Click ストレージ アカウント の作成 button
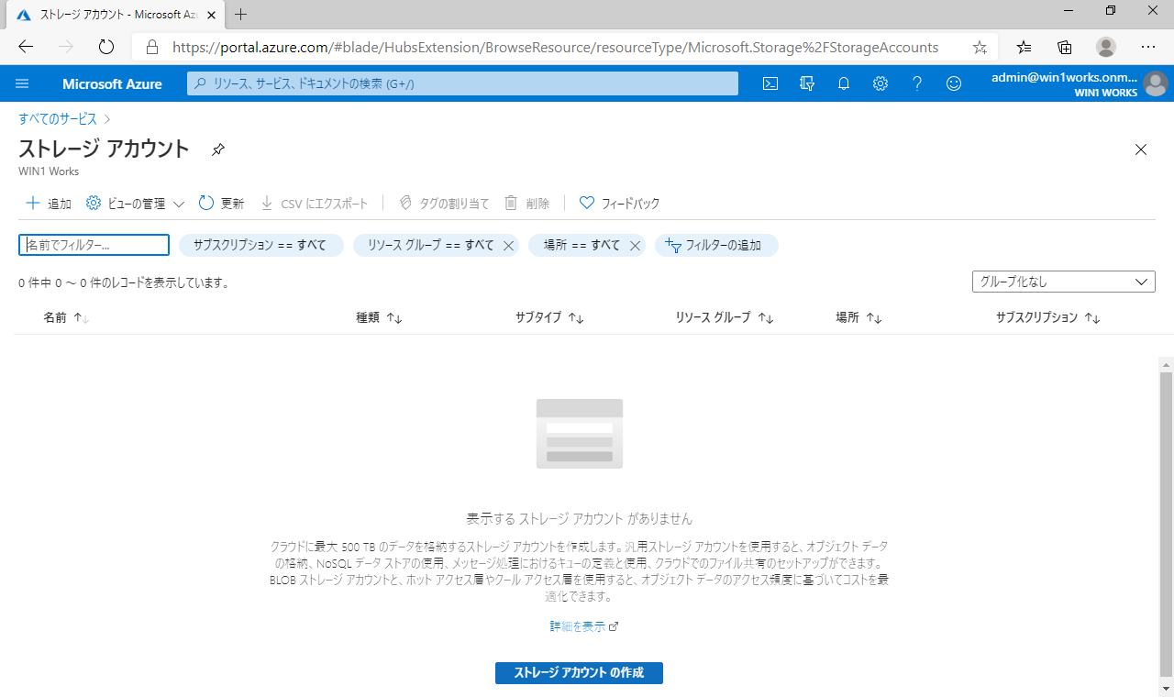 [x=579, y=673]
